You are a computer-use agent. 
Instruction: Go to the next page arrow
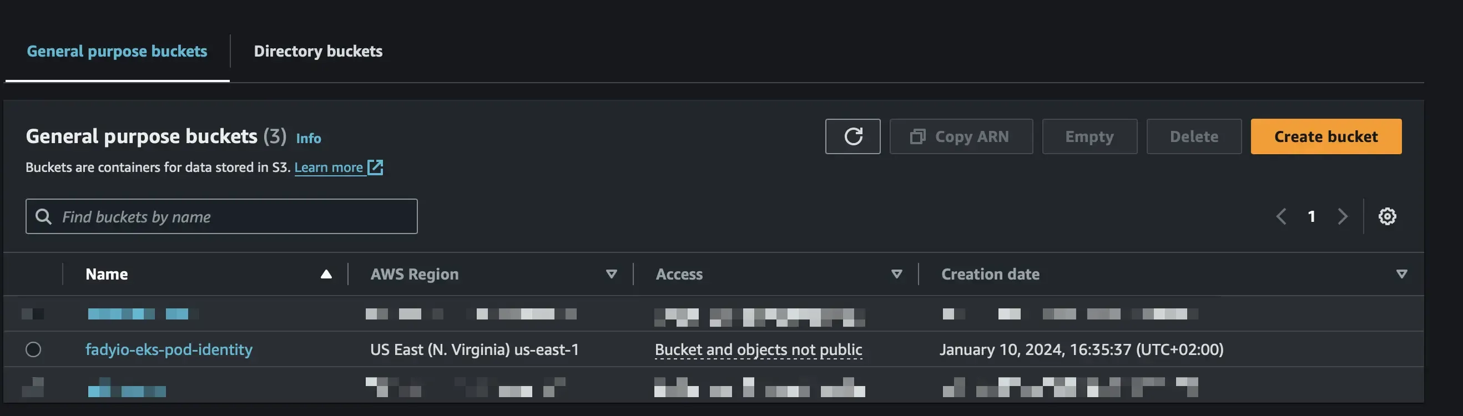click(x=1343, y=216)
